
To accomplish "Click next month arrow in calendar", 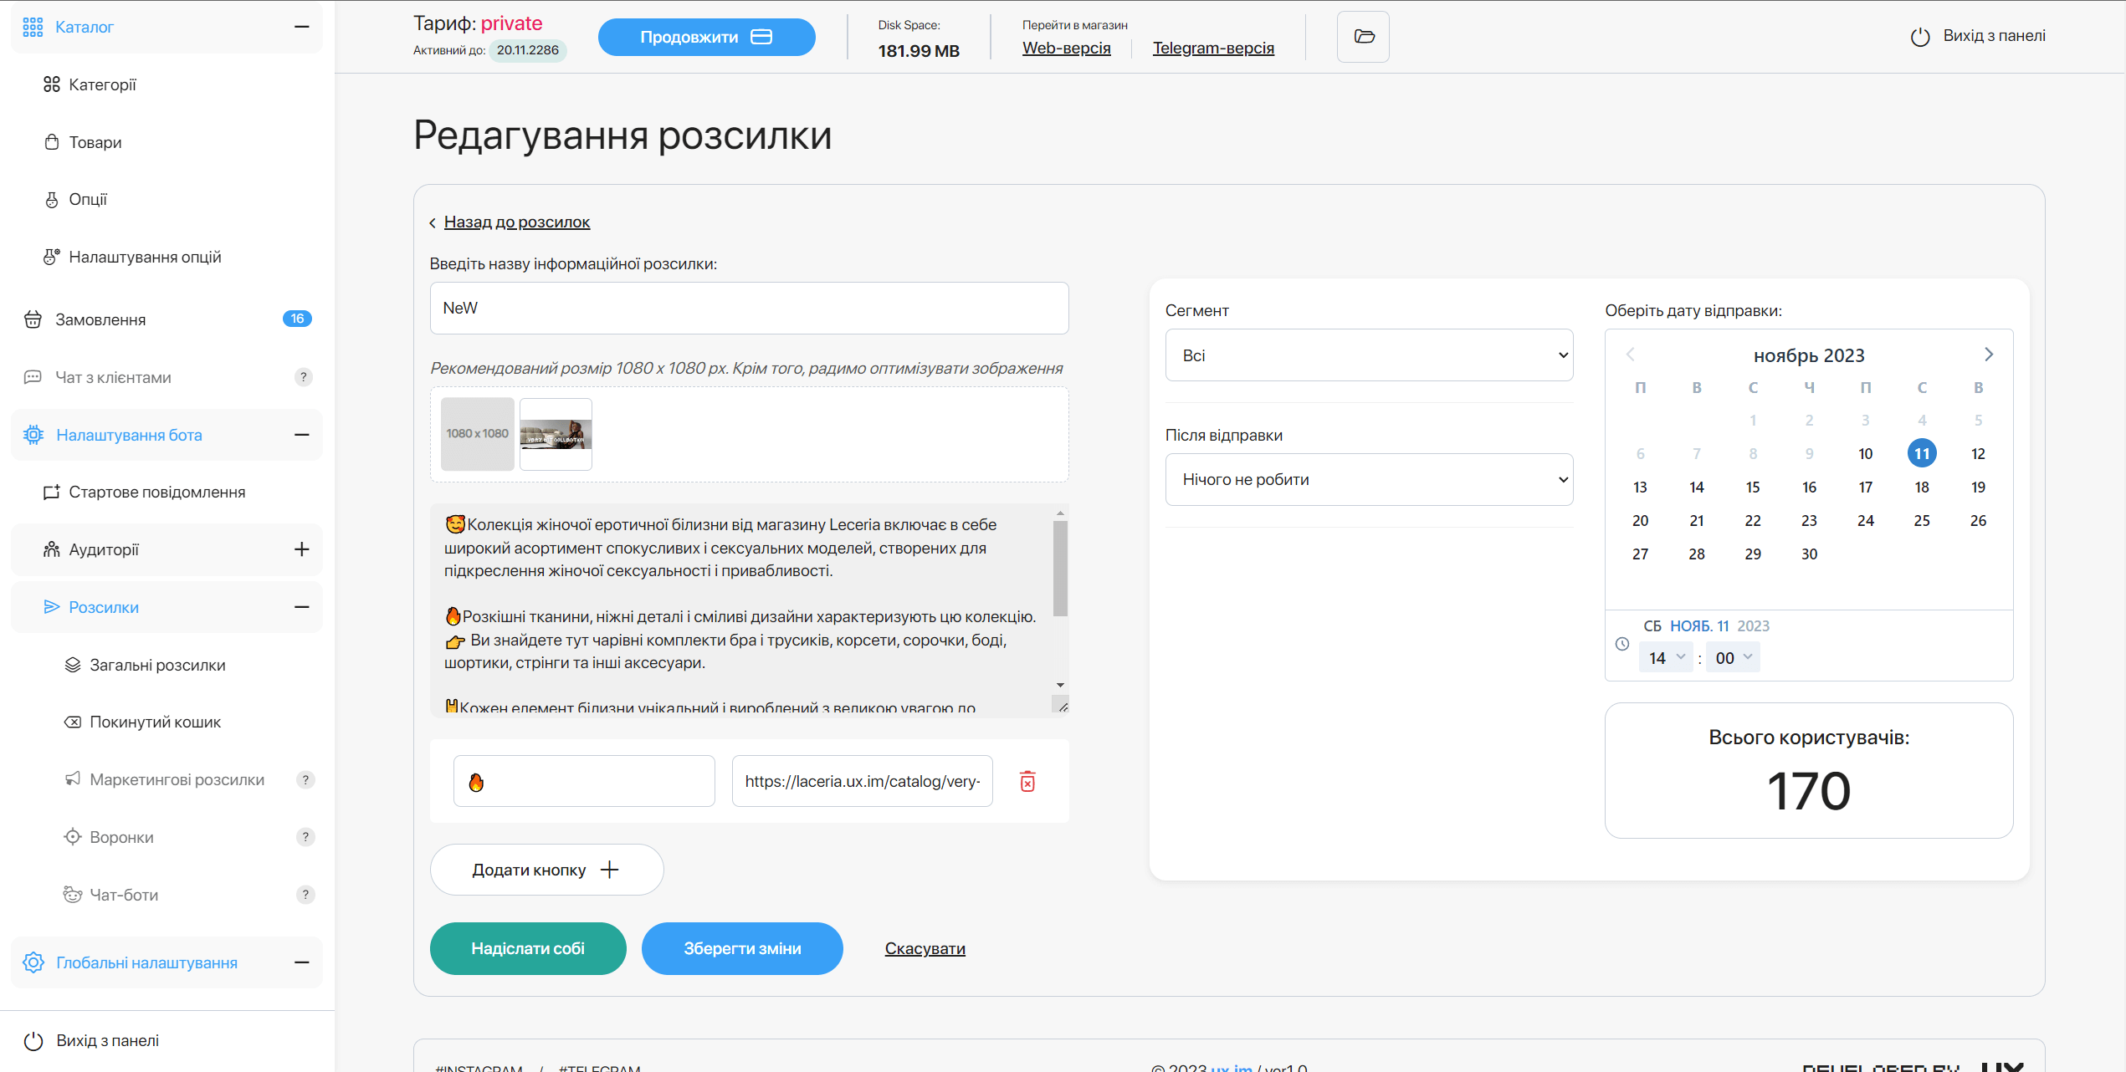I will point(1989,355).
